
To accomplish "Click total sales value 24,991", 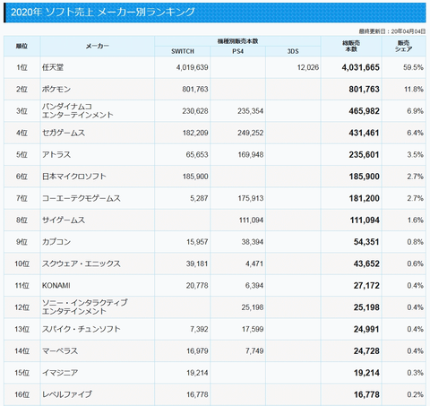I will click(x=366, y=329).
